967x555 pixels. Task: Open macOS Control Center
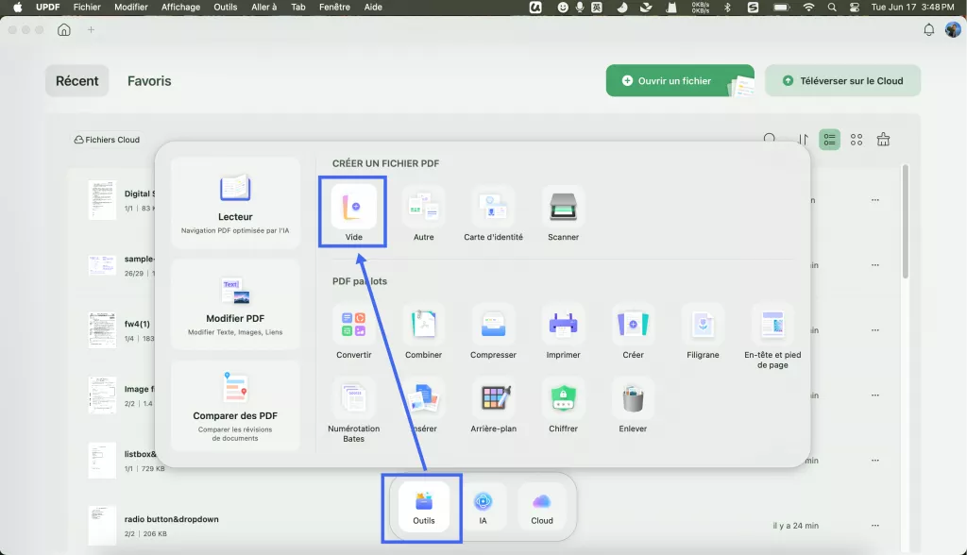854,8
